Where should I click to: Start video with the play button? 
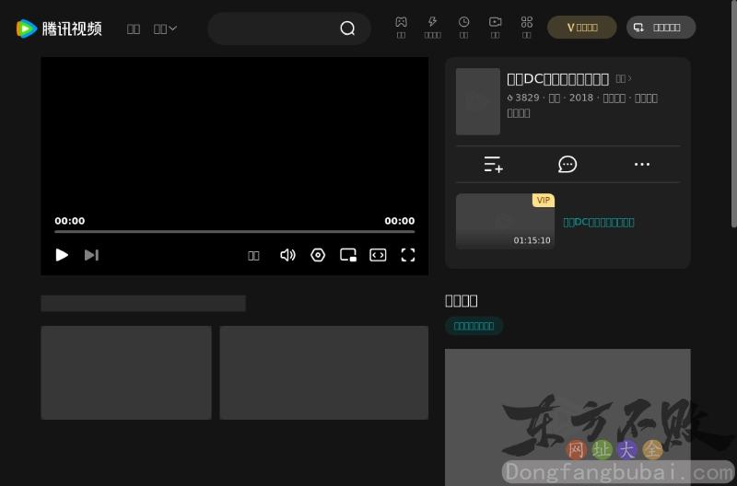click(x=62, y=255)
